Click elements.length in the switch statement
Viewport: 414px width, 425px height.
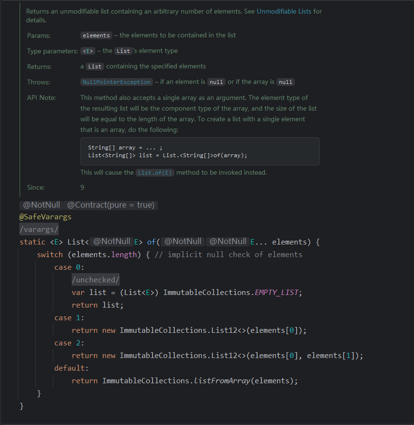point(104,255)
